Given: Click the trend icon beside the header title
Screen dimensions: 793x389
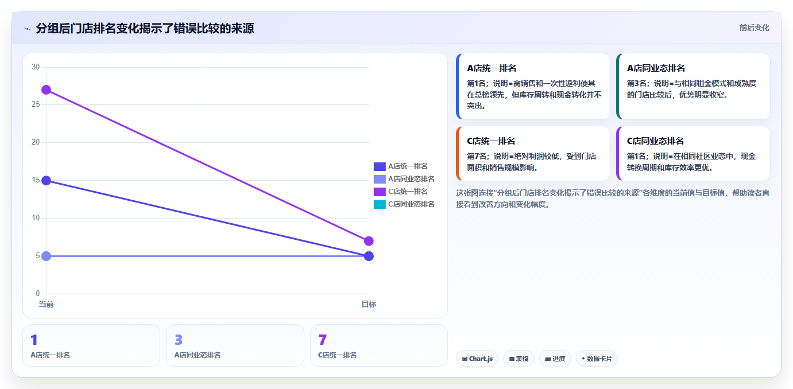Looking at the screenshot, I should 27,29.
